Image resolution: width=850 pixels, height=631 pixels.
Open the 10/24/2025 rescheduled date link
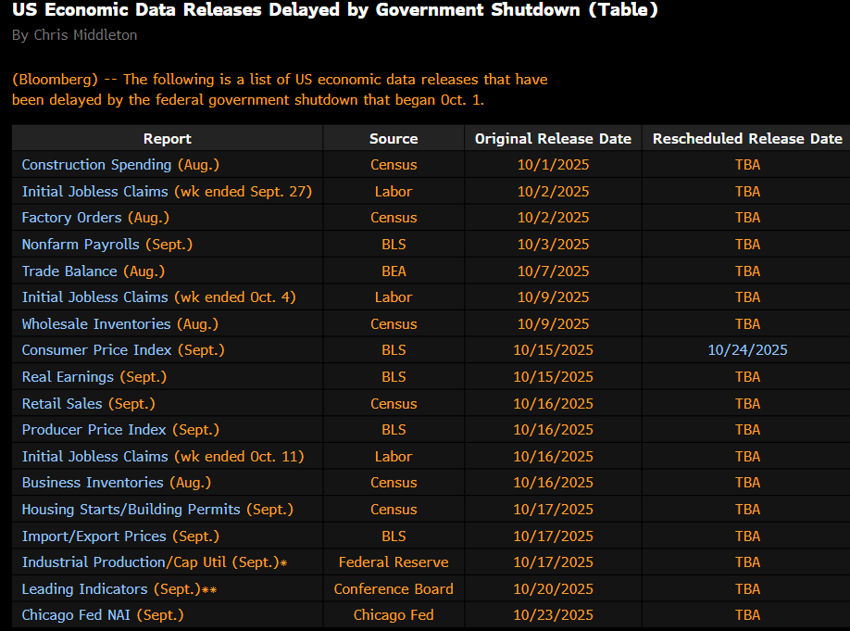[747, 350]
